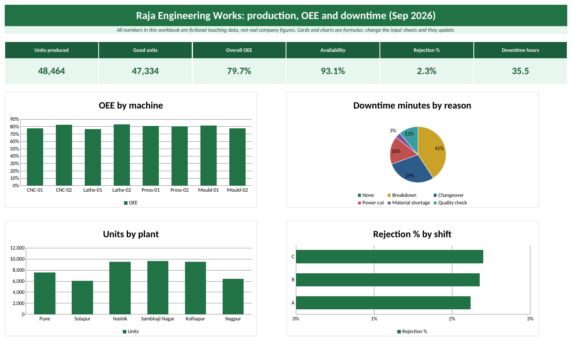
Task: Click the shift A rejection bar
Action: pyautogui.click(x=383, y=303)
